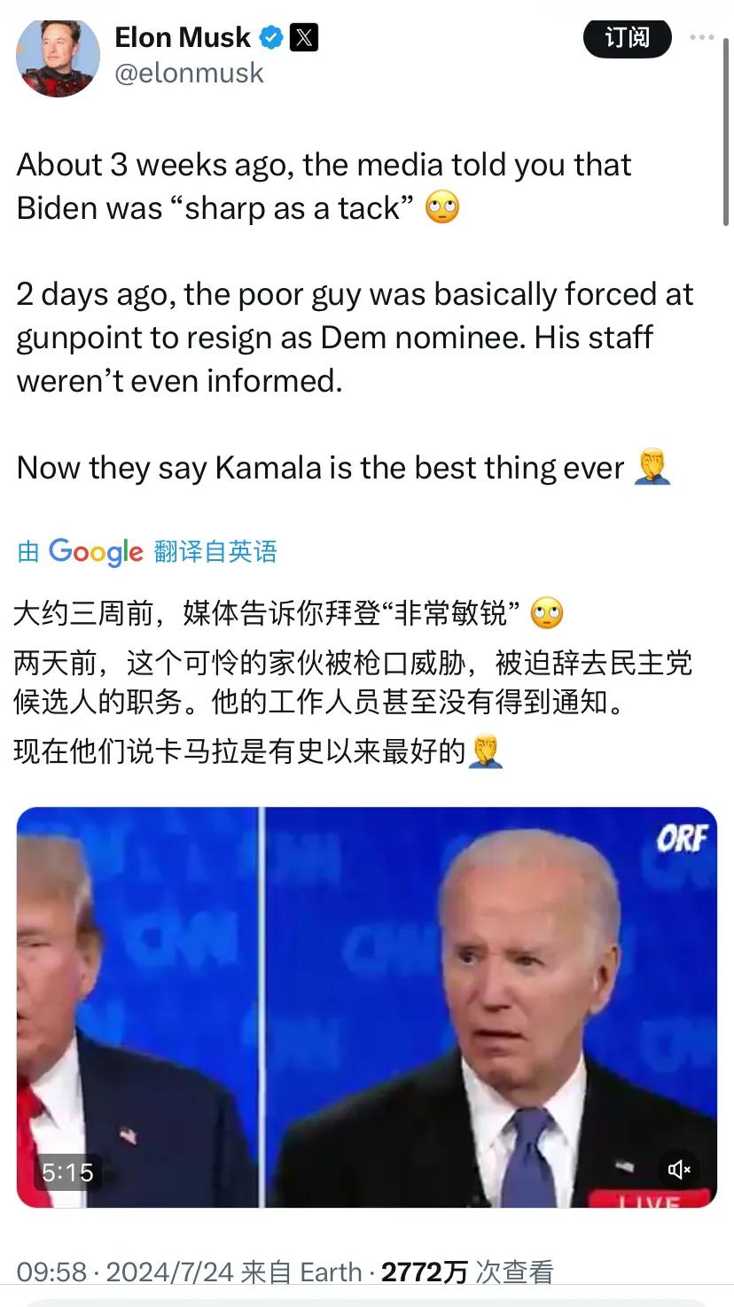The height and width of the screenshot is (1307, 734).
Task: Click the Google logo in translation credit
Action: [x=96, y=552]
